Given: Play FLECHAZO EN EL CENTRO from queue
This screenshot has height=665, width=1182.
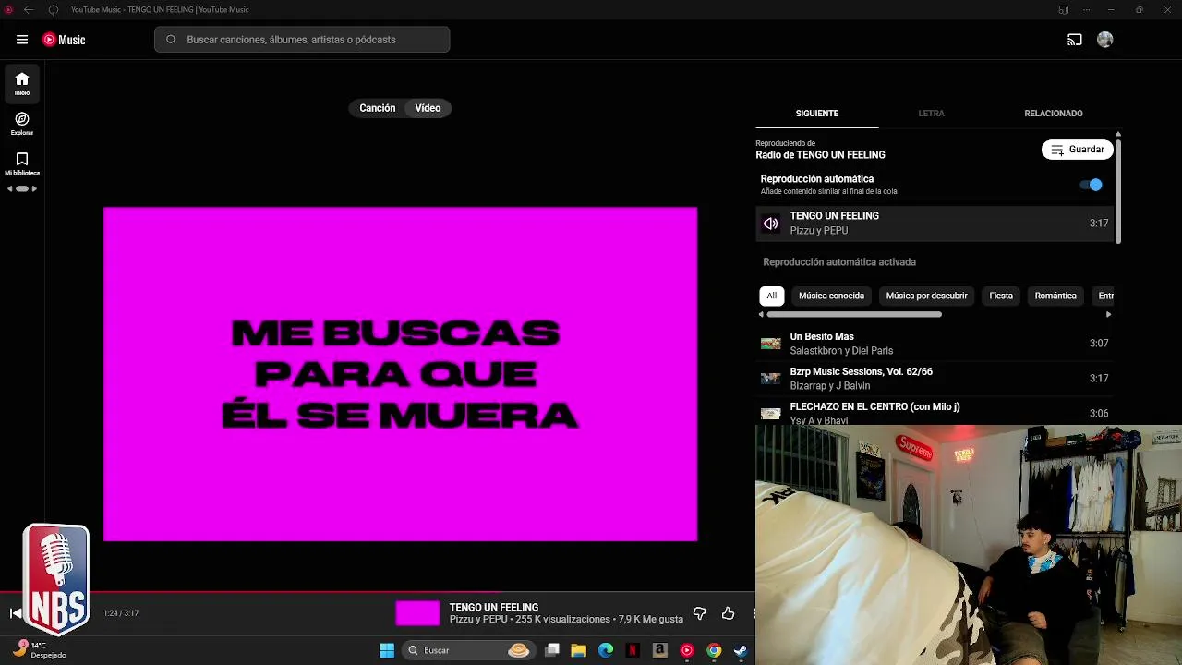Looking at the screenshot, I should [935, 413].
